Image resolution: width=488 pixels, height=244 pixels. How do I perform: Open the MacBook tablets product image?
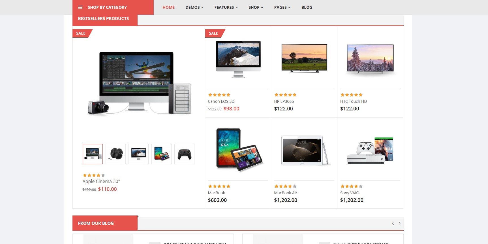239,150
